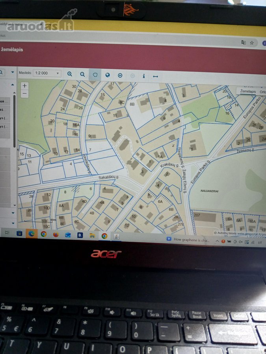
Task: Open the Java app on the taskbar
Action: point(116,236)
